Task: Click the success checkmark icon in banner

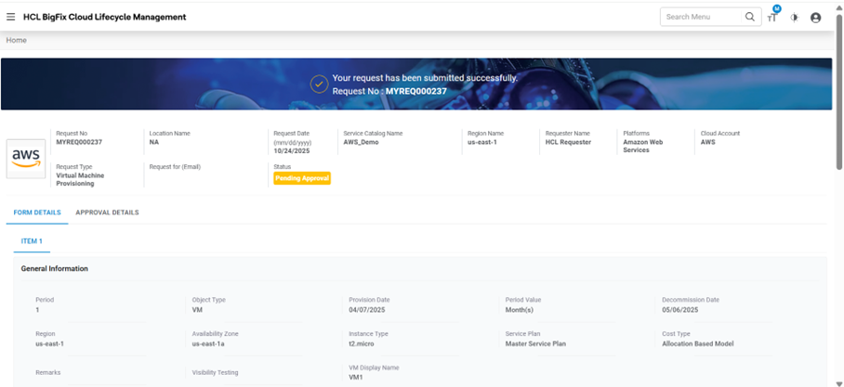Action: pos(319,84)
